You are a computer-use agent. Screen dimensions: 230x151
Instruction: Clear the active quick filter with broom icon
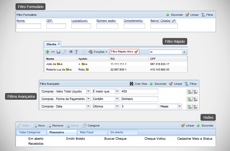(136, 51)
